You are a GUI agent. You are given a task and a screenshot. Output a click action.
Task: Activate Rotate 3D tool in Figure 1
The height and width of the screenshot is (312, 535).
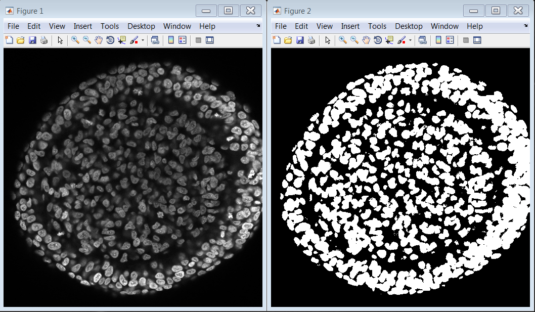coord(110,40)
